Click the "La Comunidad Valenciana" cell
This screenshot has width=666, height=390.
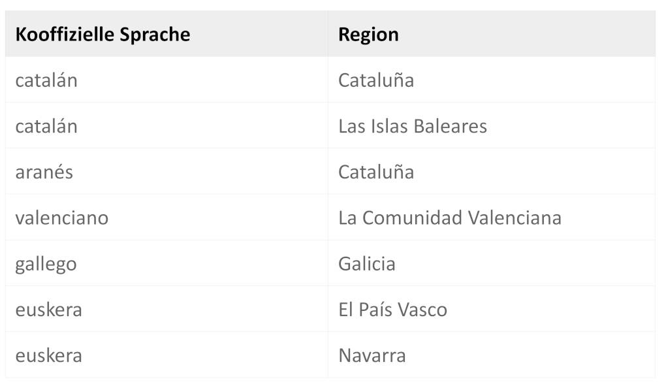point(450,218)
